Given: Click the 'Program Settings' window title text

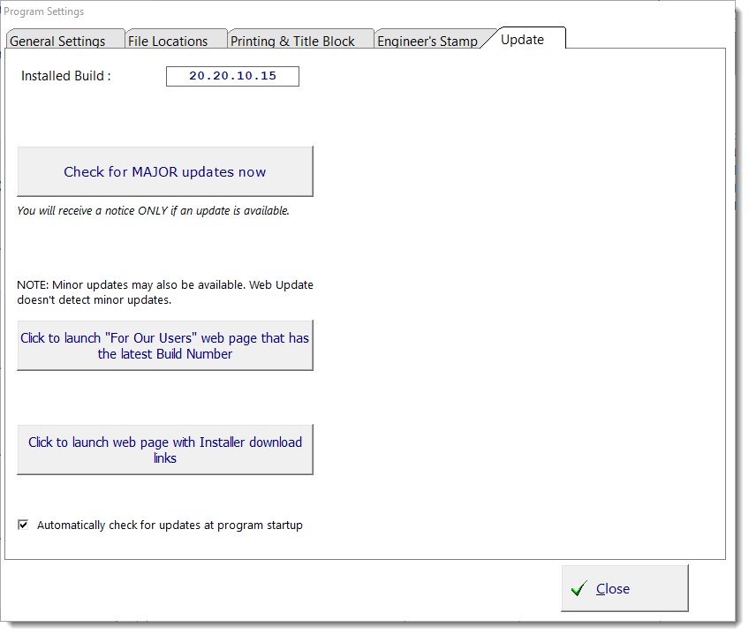Looking at the screenshot, I should pos(44,11).
